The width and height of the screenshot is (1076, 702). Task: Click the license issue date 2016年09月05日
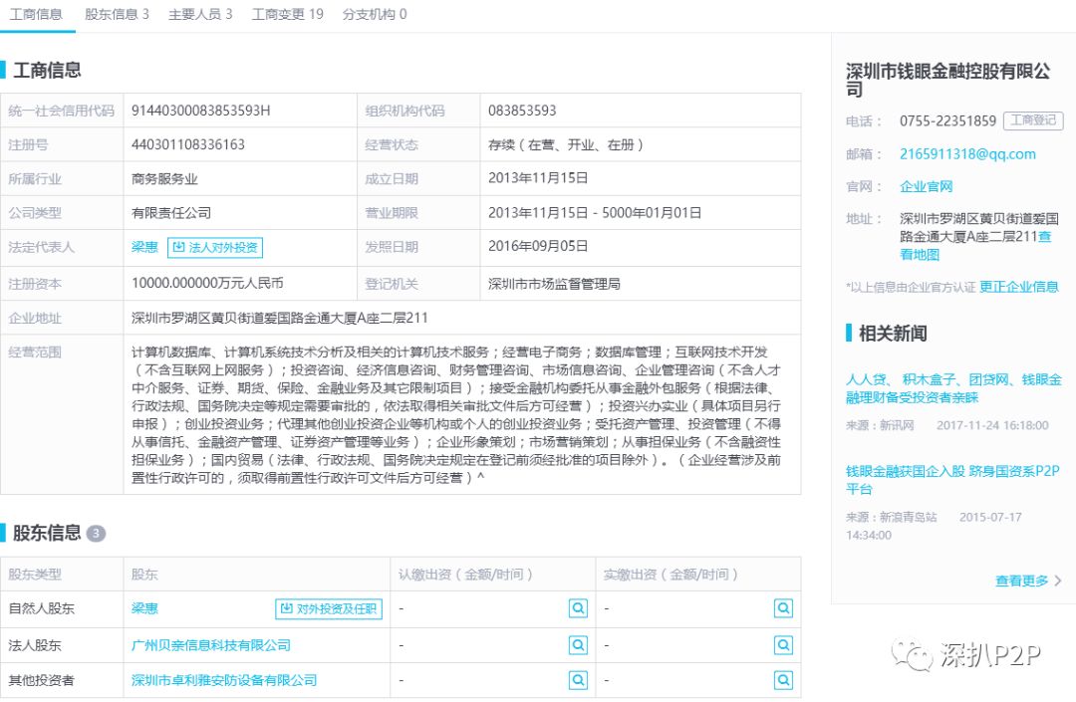pyautogui.click(x=538, y=246)
